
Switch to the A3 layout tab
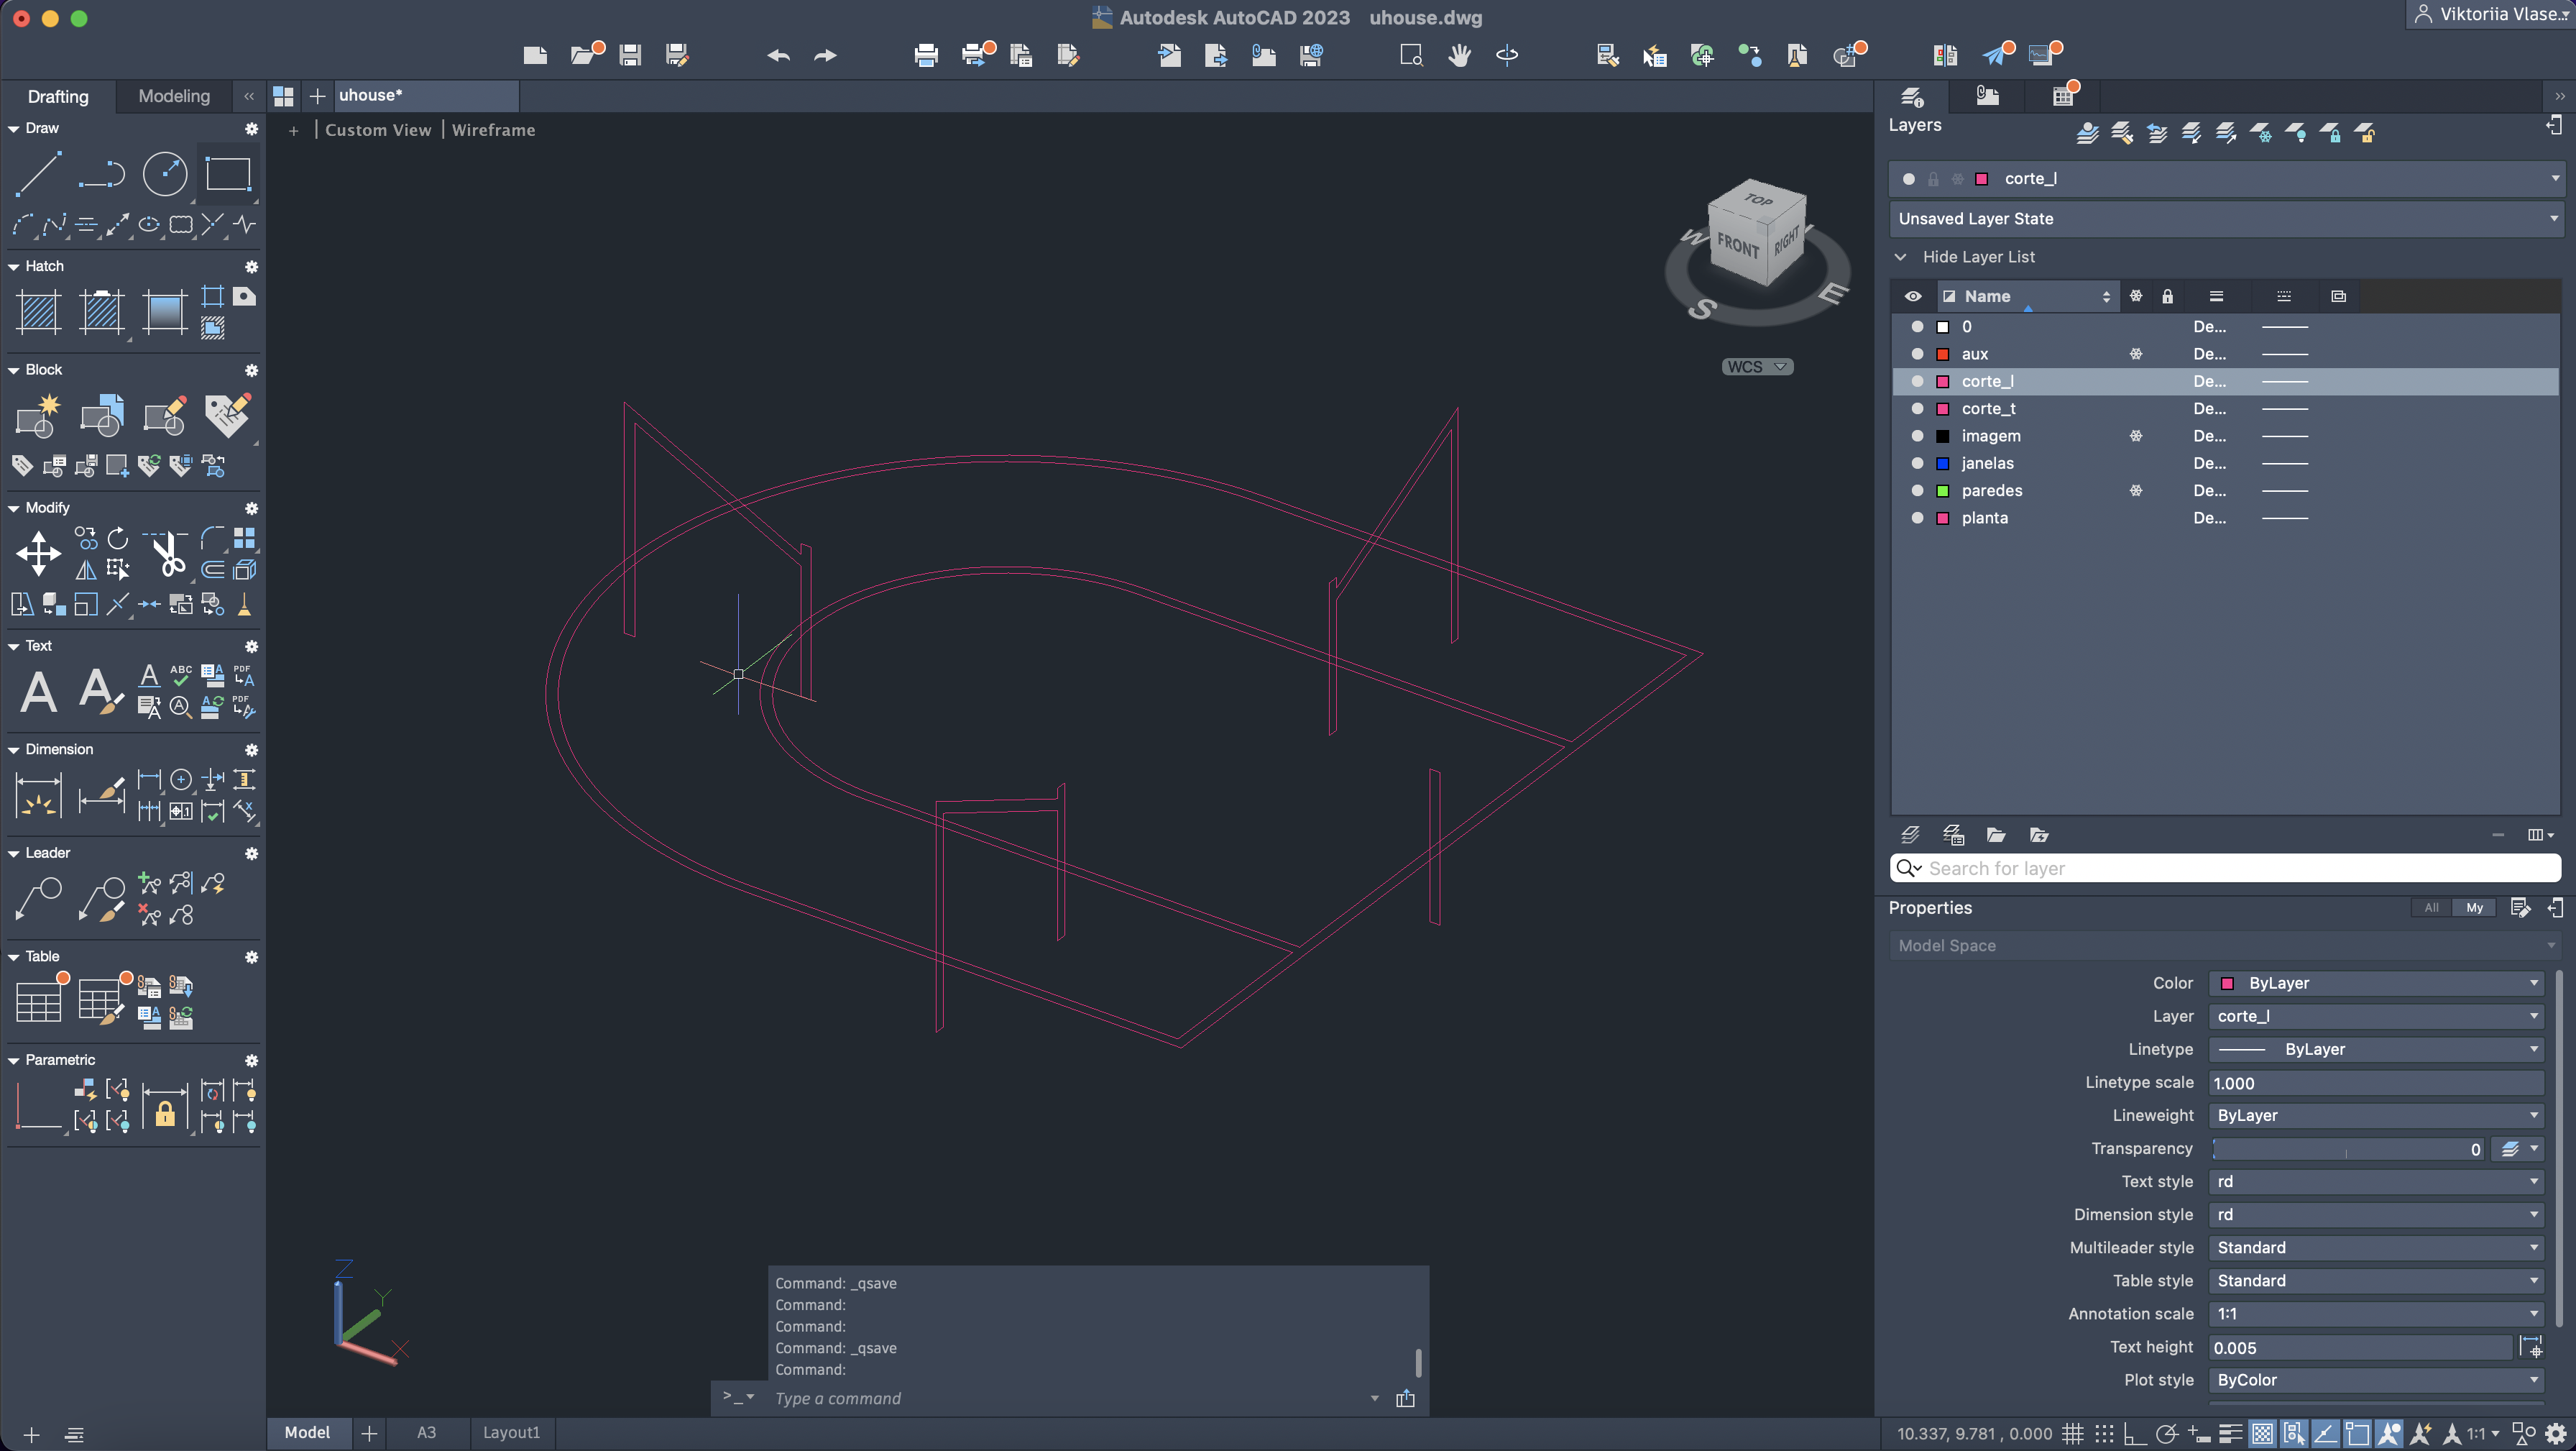tap(426, 1432)
